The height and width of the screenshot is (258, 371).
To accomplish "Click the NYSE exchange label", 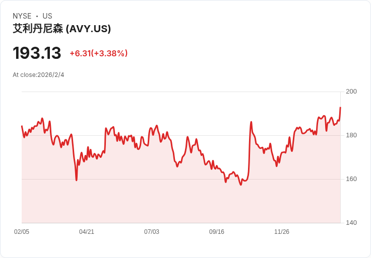I will (22, 16).
